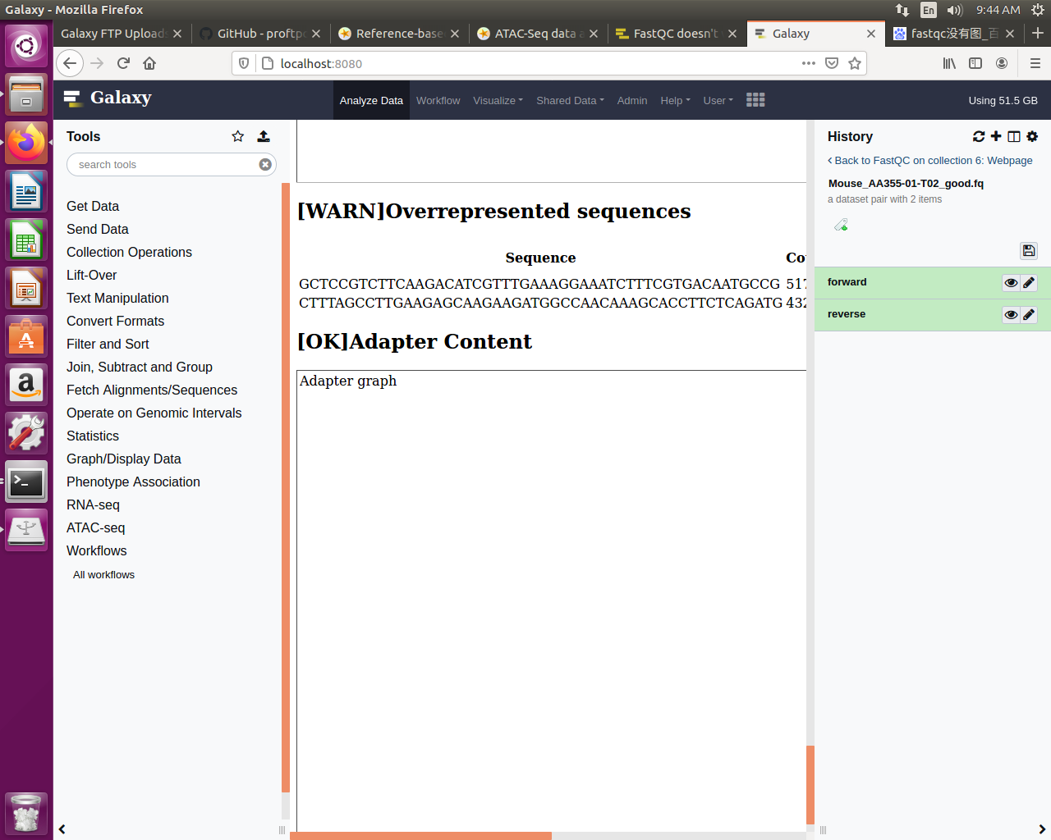Edit attributes of the reverse dataset
The width and height of the screenshot is (1051, 840).
pyautogui.click(x=1029, y=315)
